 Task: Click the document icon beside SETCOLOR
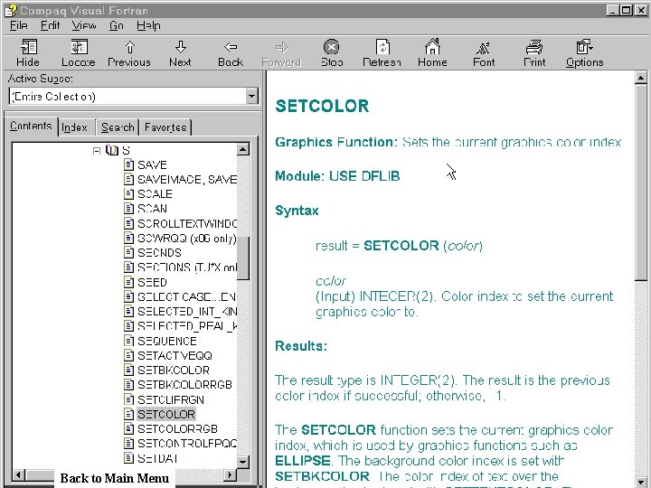point(128,414)
